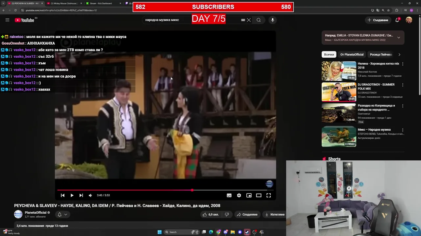Click the browser address bar URL
The height and width of the screenshot is (236, 421).
tap(61, 10)
